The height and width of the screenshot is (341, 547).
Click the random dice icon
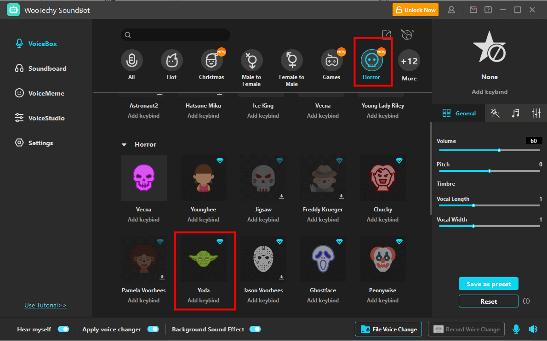tap(407, 34)
